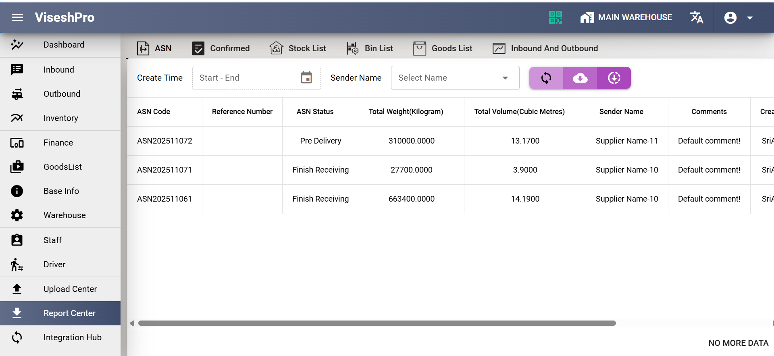Switch to the Bin List tab

tap(370, 48)
